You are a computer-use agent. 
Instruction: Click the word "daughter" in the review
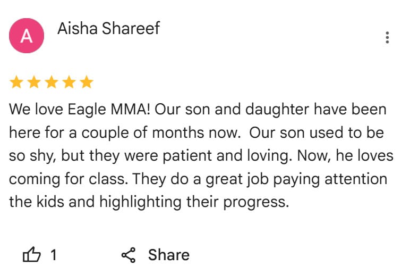tap(277, 110)
